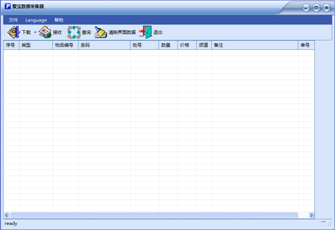Open the 帮助 menu

click(x=59, y=20)
